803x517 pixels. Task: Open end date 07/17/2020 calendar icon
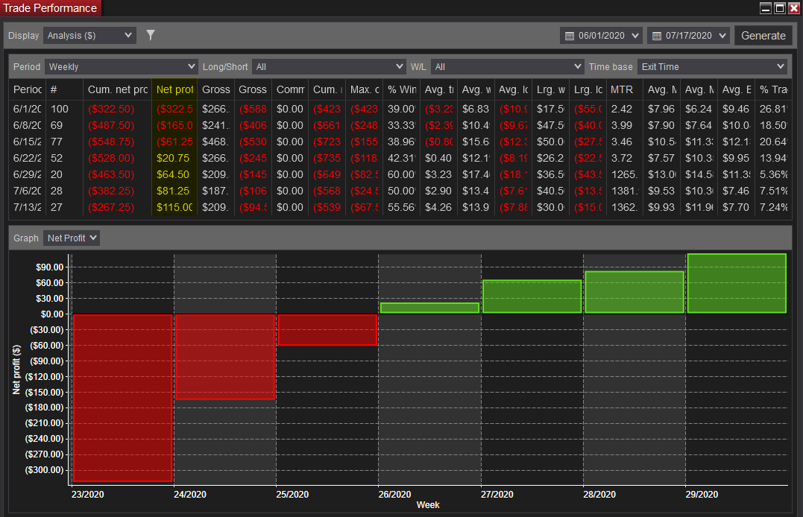click(x=657, y=36)
